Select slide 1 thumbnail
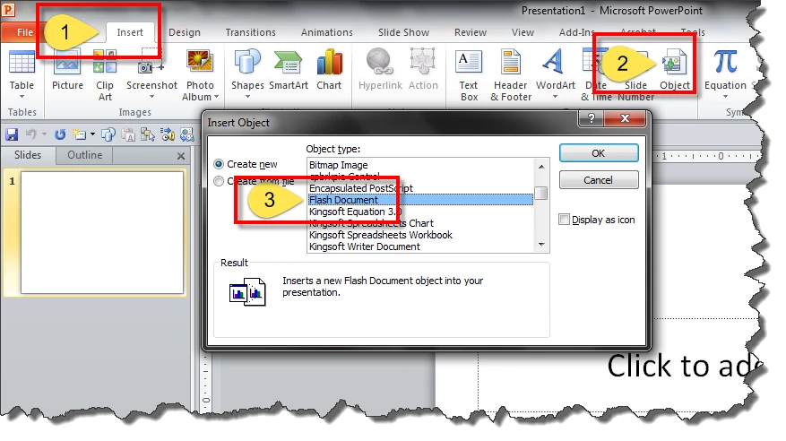Image resolution: width=786 pixels, height=441 pixels. pyautogui.click(x=102, y=232)
